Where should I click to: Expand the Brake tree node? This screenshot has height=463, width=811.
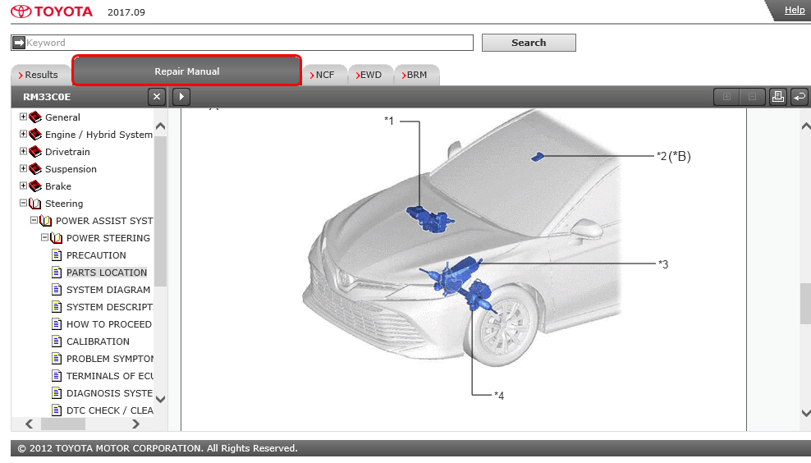click(x=23, y=186)
